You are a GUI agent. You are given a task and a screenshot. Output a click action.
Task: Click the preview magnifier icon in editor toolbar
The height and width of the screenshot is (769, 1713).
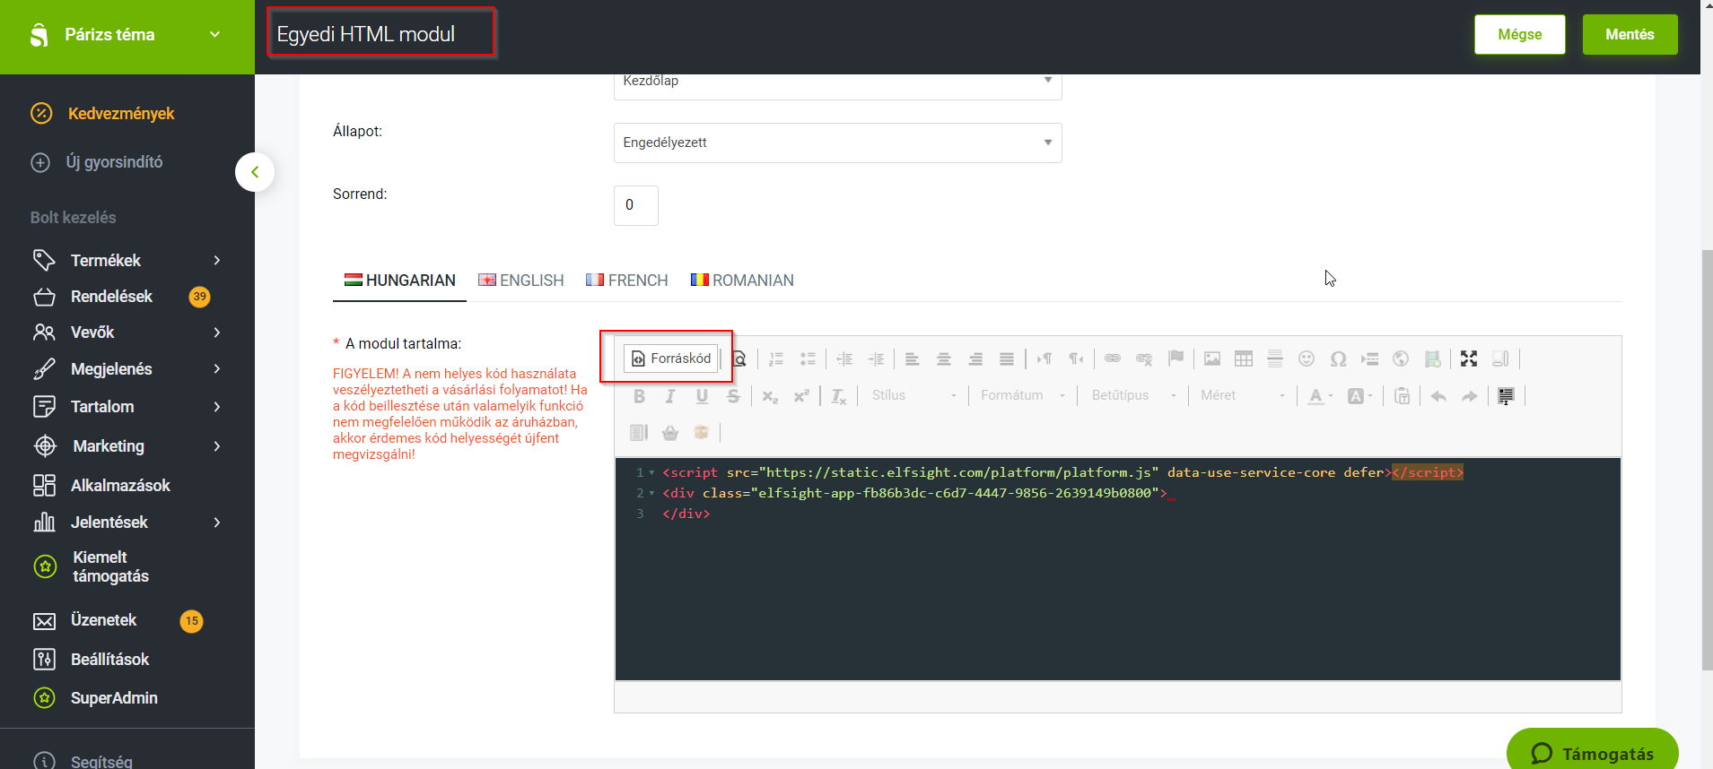pos(739,359)
